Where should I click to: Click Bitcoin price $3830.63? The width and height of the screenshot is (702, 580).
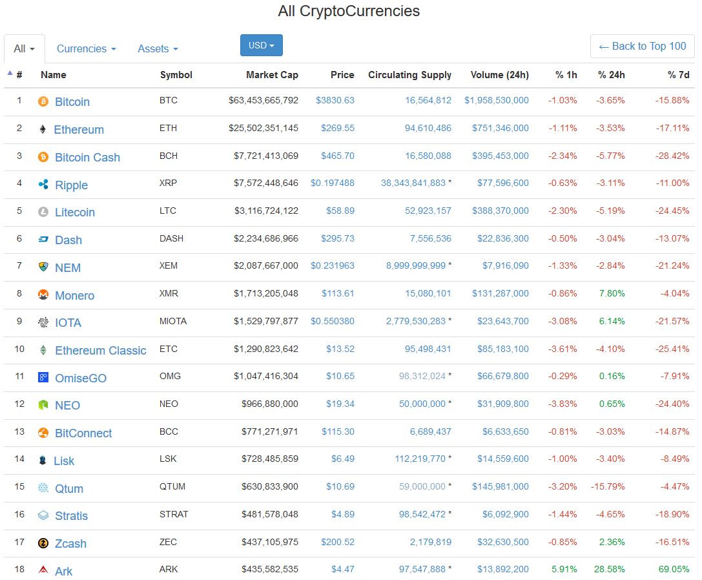(335, 100)
